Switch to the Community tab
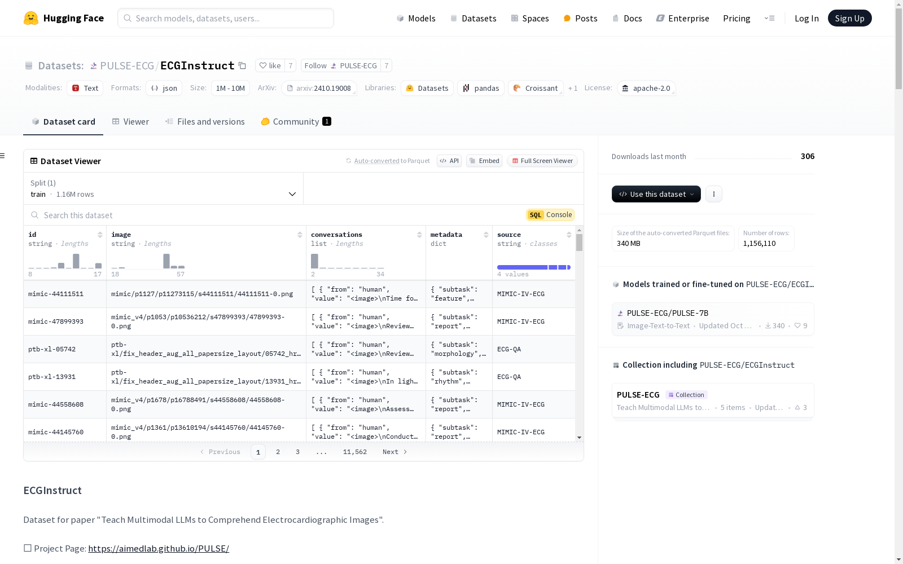 [296, 122]
